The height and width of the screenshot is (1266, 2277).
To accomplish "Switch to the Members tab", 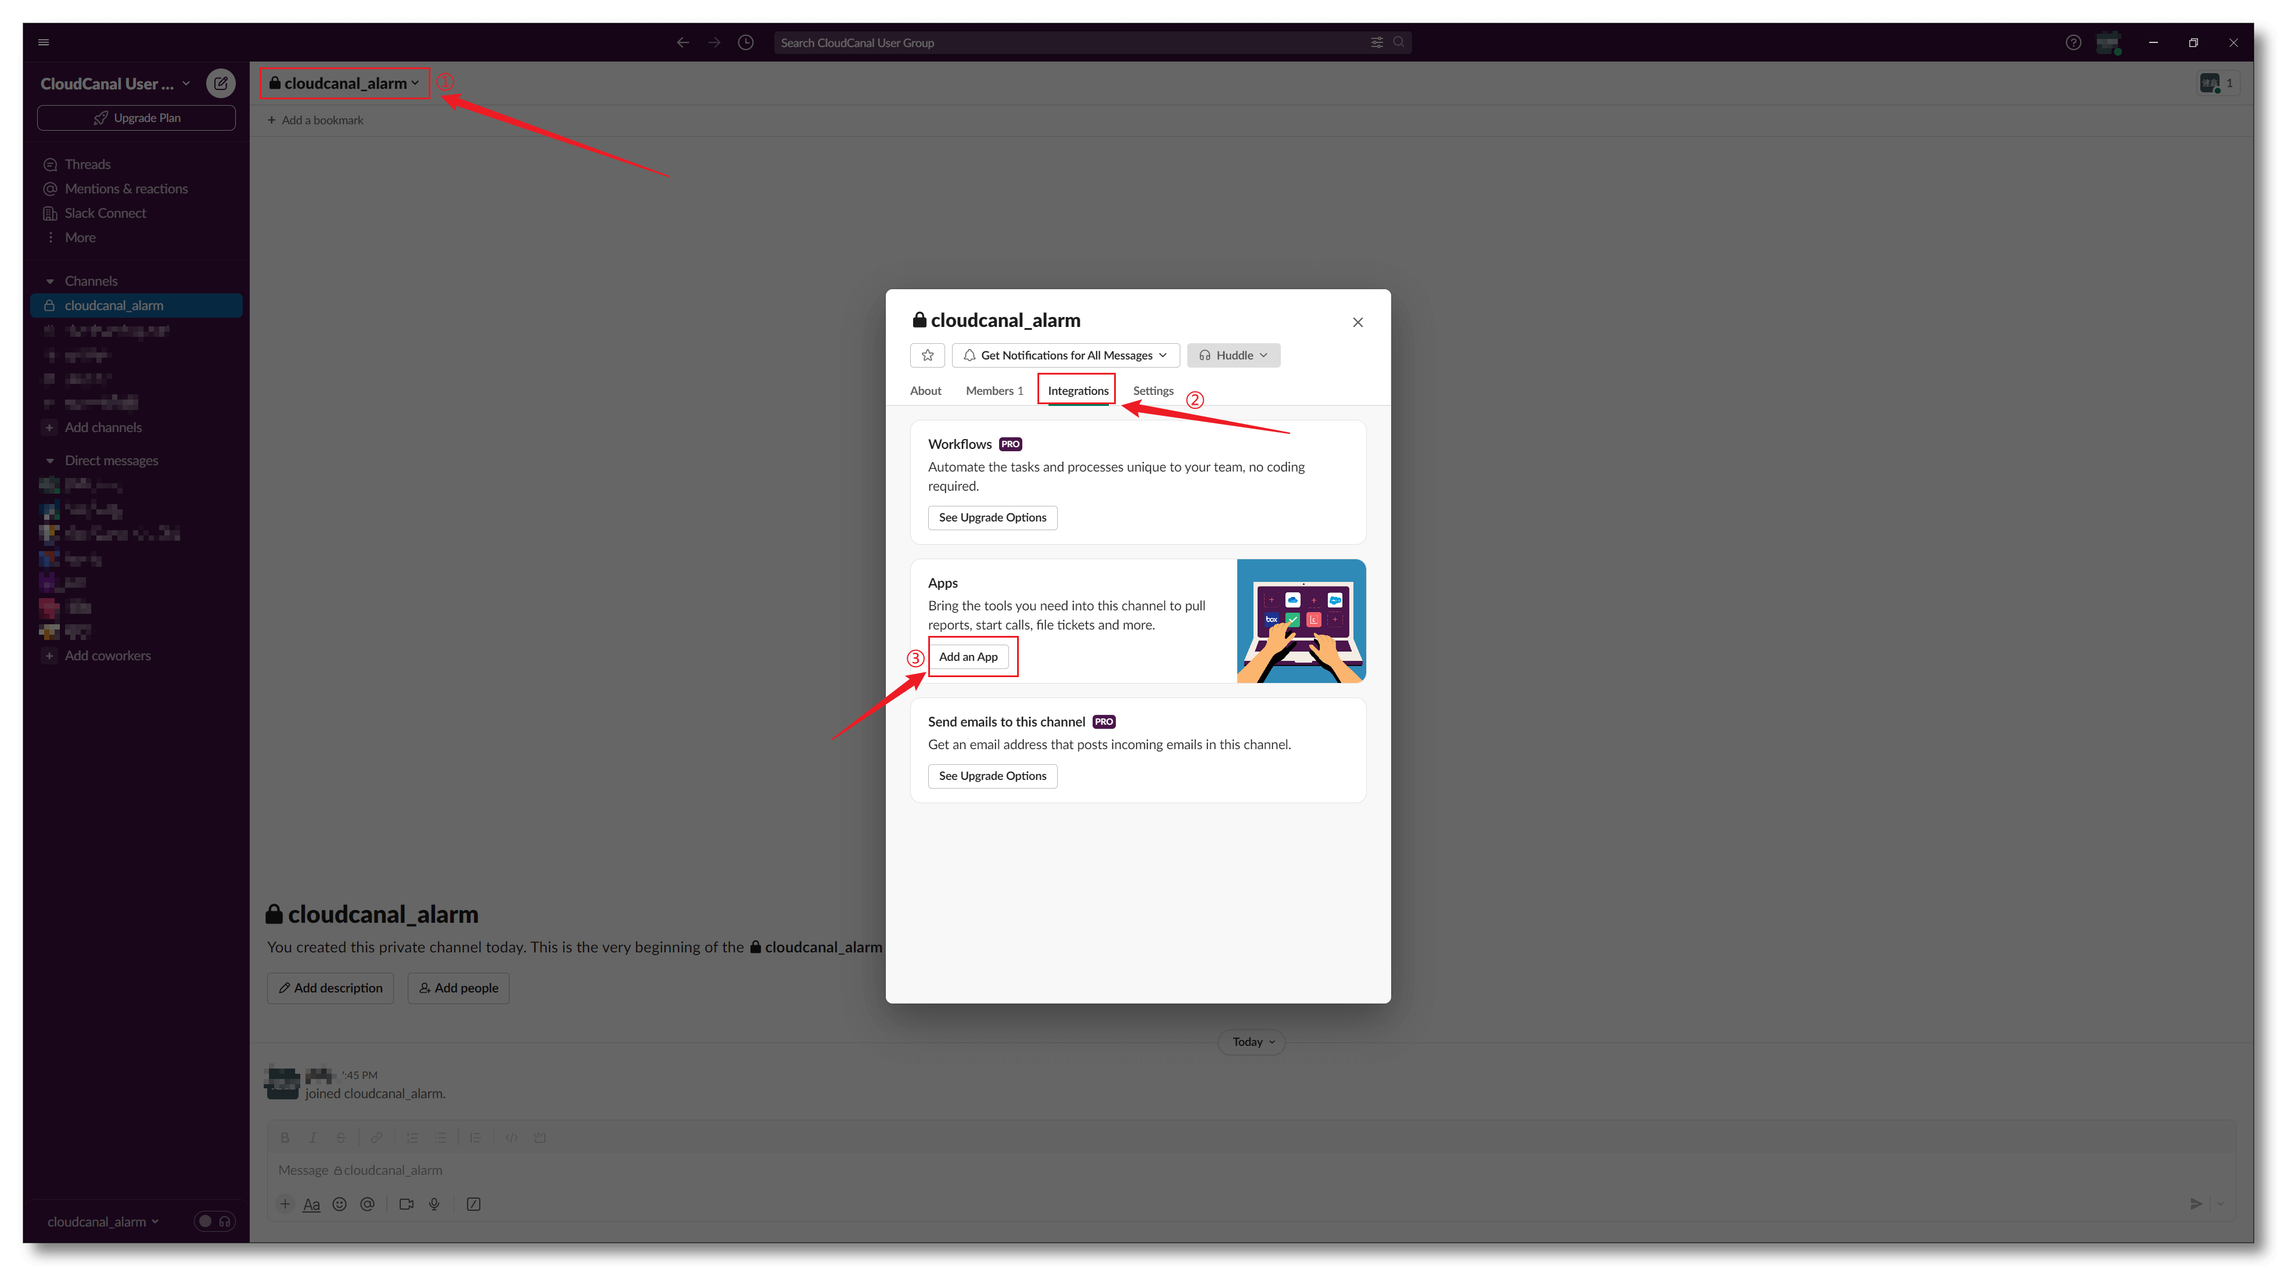I will (993, 390).
